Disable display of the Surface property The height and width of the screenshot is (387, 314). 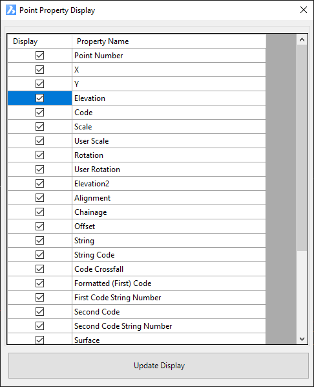39,340
